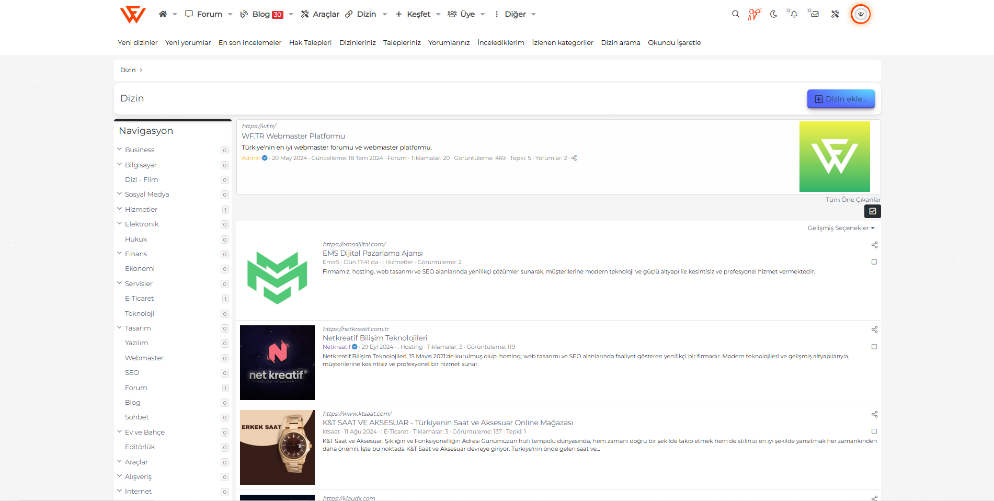Expand the Tasarım category

(120, 327)
